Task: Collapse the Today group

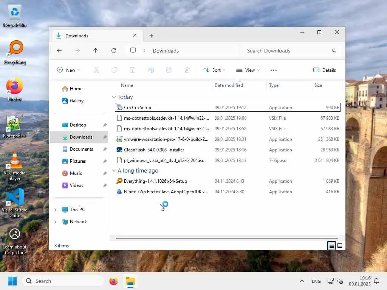Action: 114,97
